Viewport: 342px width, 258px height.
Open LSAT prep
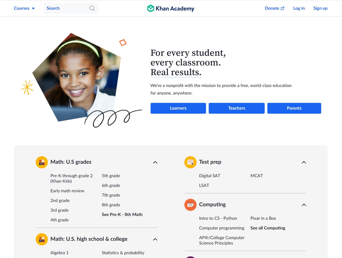tap(204, 185)
